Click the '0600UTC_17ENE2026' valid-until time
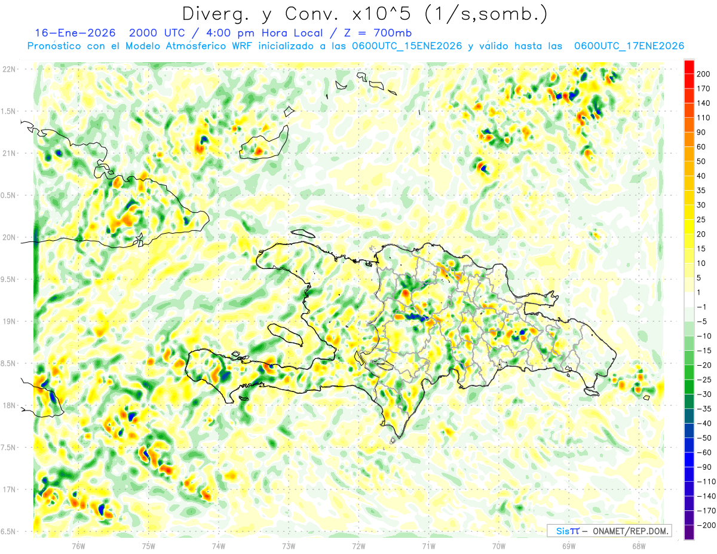 pos(629,46)
